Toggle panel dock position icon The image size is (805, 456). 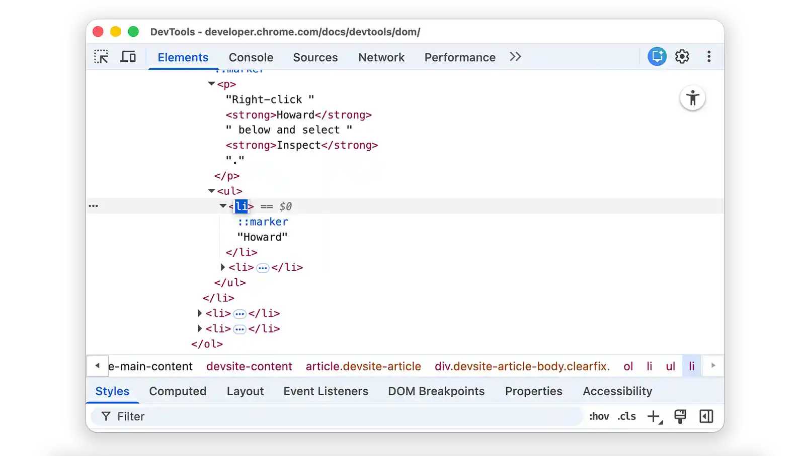(x=706, y=416)
